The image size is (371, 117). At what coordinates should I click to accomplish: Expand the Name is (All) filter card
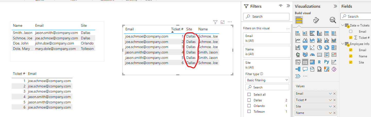click(x=267, y=52)
